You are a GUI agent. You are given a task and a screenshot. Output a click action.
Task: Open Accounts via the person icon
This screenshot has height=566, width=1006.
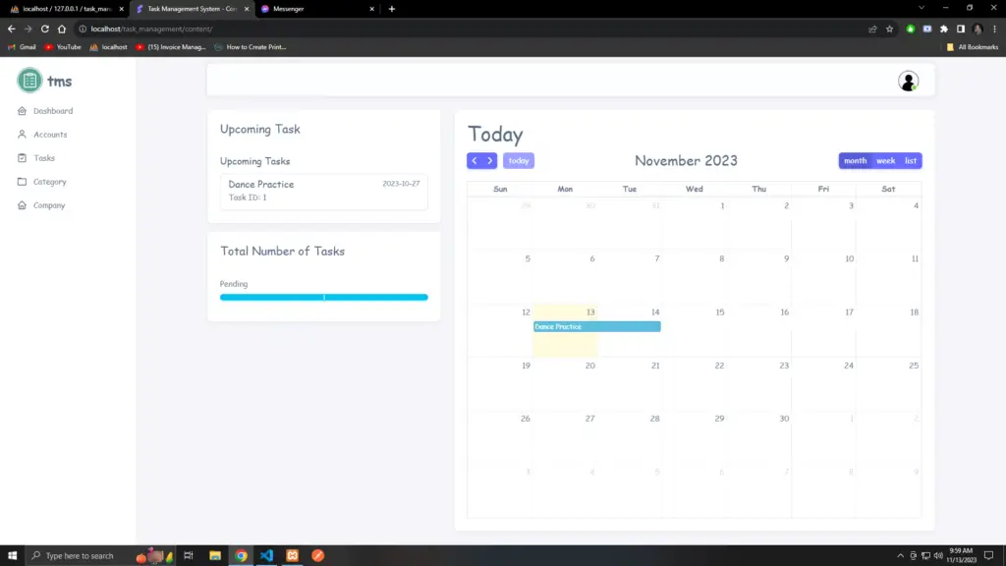22,135
